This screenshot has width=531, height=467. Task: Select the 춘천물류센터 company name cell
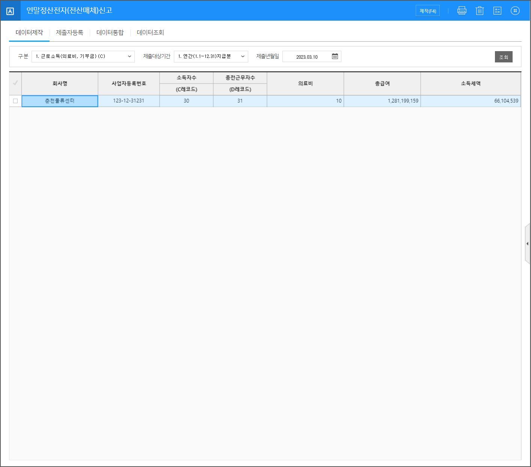pos(60,101)
